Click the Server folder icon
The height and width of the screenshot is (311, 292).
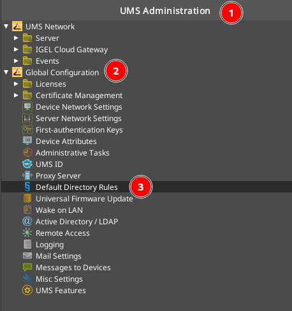coord(27,38)
